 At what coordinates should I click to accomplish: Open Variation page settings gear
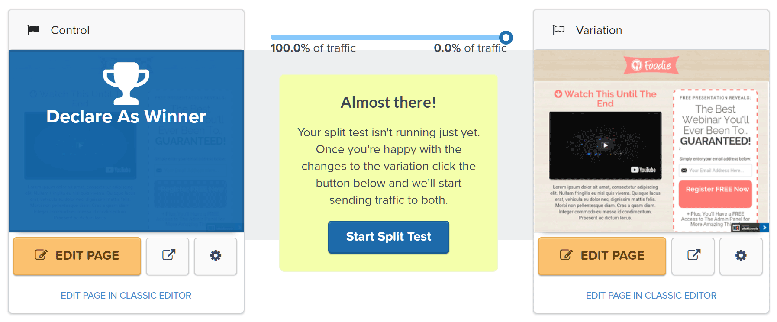[x=741, y=256]
